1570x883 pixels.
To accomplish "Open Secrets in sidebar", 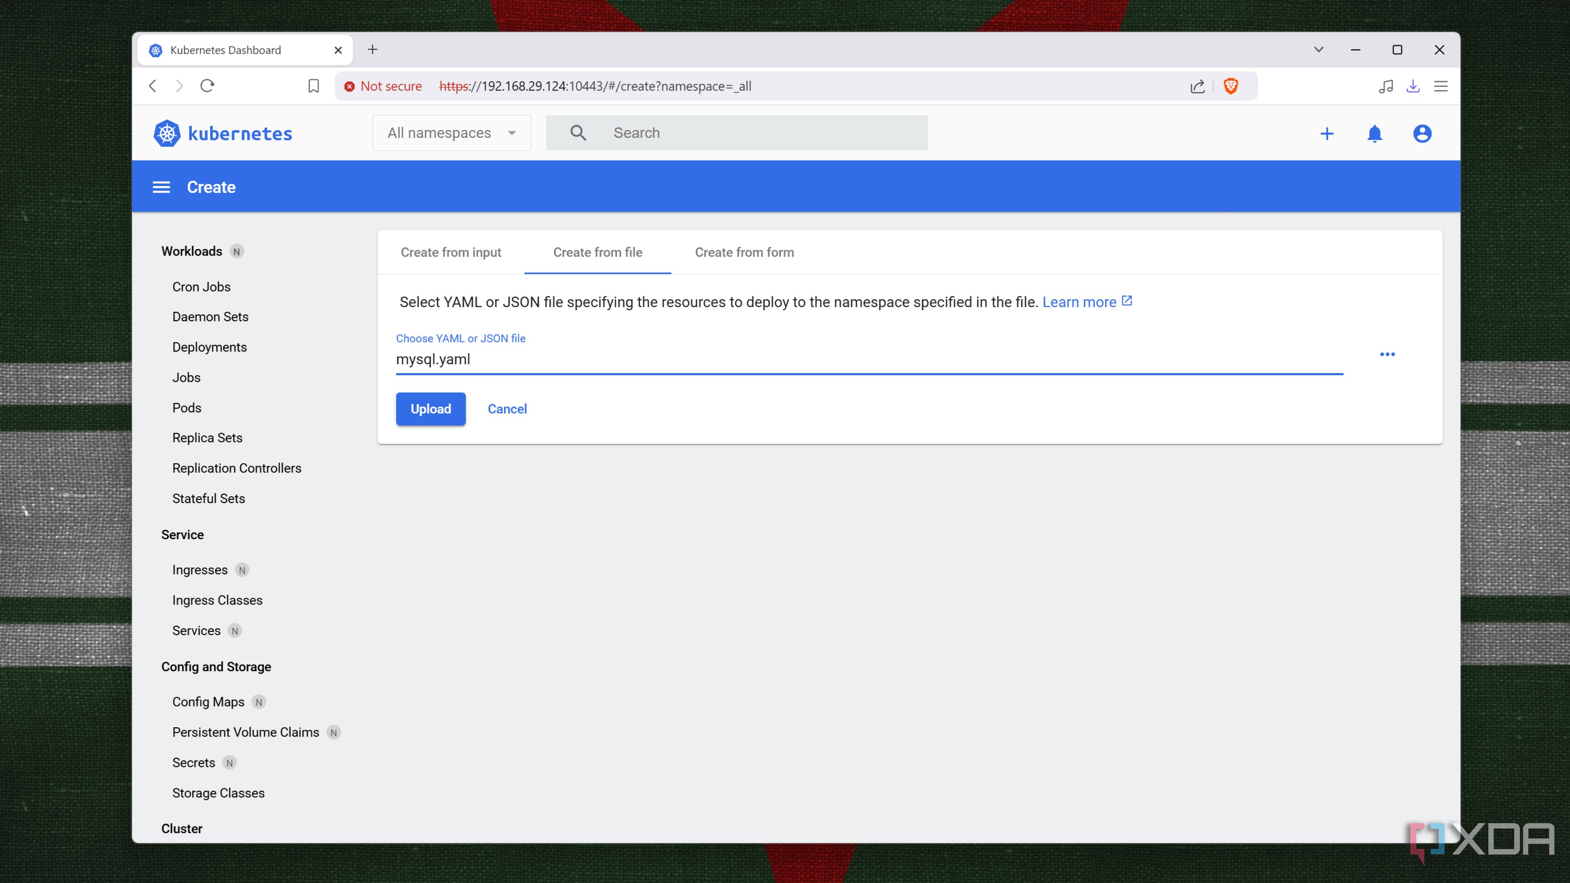I will pyautogui.click(x=194, y=763).
